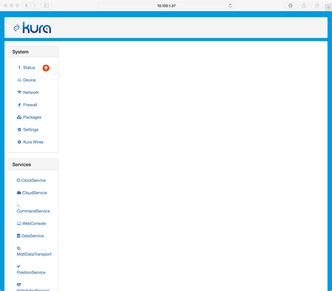This screenshot has width=332, height=291.
Task: Go back in browser history
Action: (27, 6)
